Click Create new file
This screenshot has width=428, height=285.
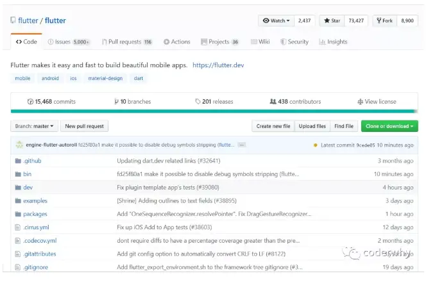[273, 126]
